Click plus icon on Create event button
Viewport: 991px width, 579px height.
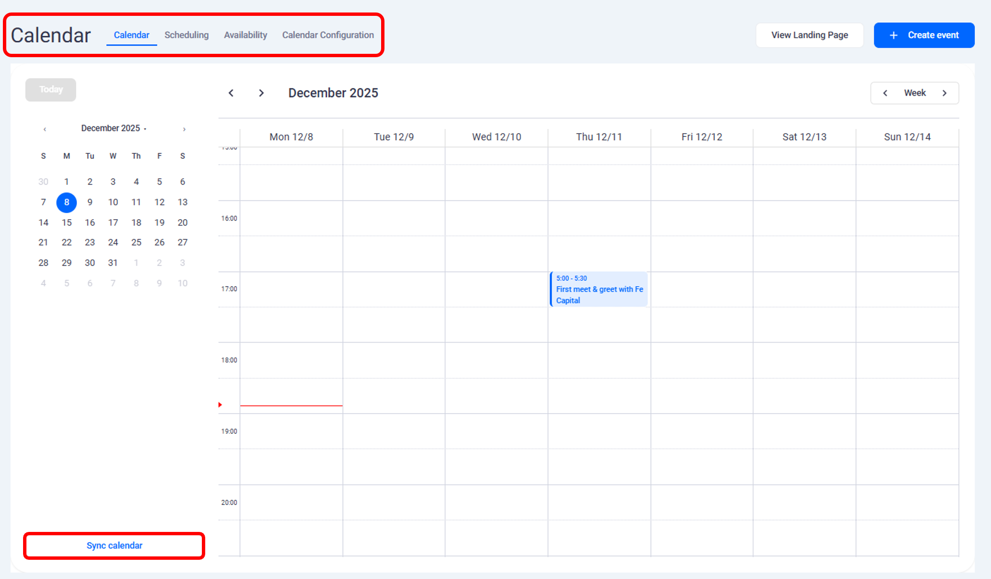893,36
